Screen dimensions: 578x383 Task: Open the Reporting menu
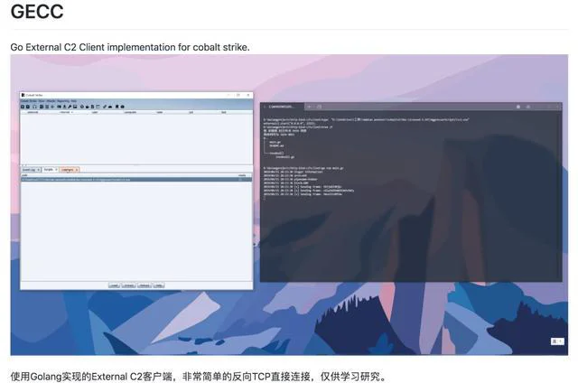pyautogui.click(x=63, y=101)
